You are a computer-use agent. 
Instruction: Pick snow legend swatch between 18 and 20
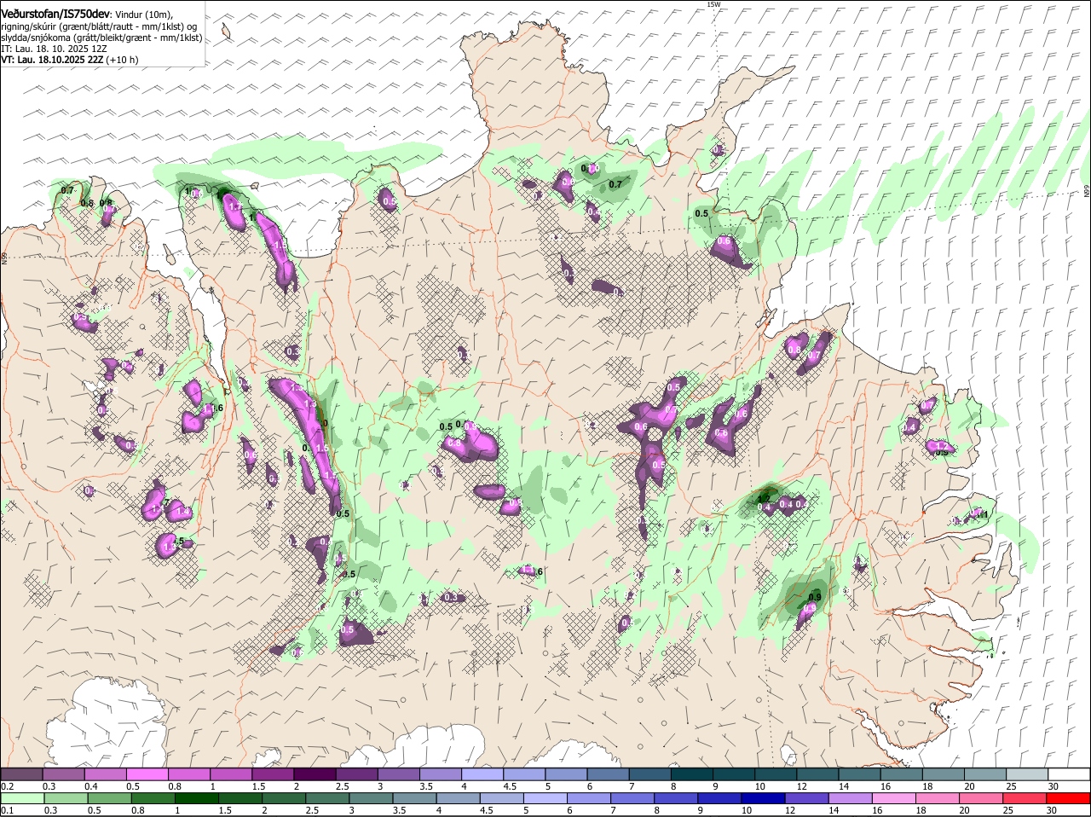944,774
